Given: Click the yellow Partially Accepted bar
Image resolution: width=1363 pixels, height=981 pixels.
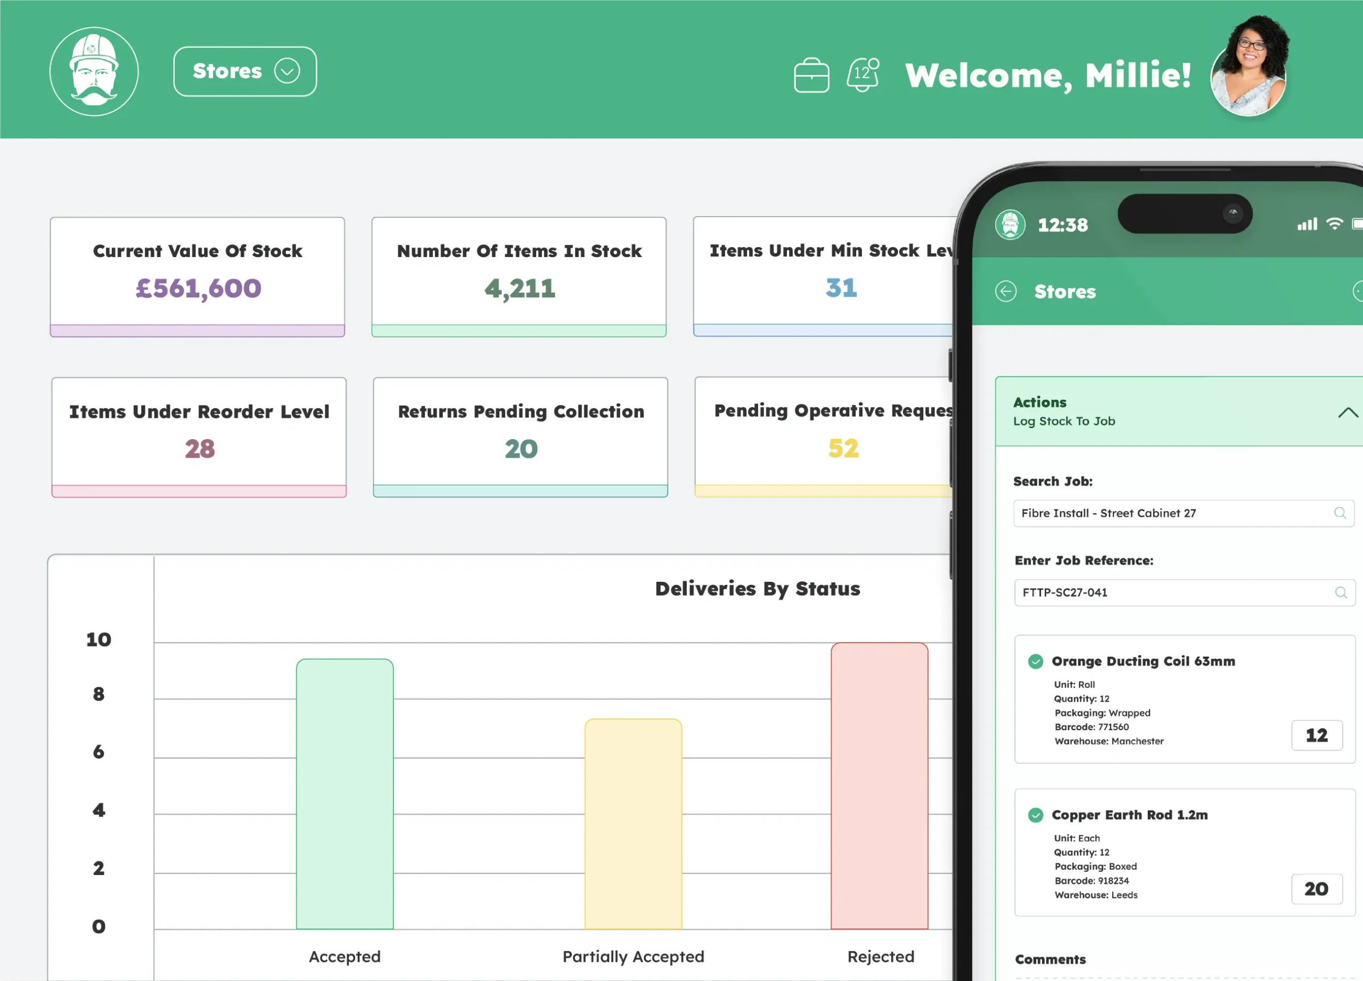Looking at the screenshot, I should coord(634,824).
